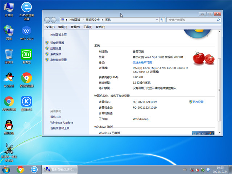232x174 pixels.
Task: Open the Computer desktop icon
Action: tap(9, 10)
